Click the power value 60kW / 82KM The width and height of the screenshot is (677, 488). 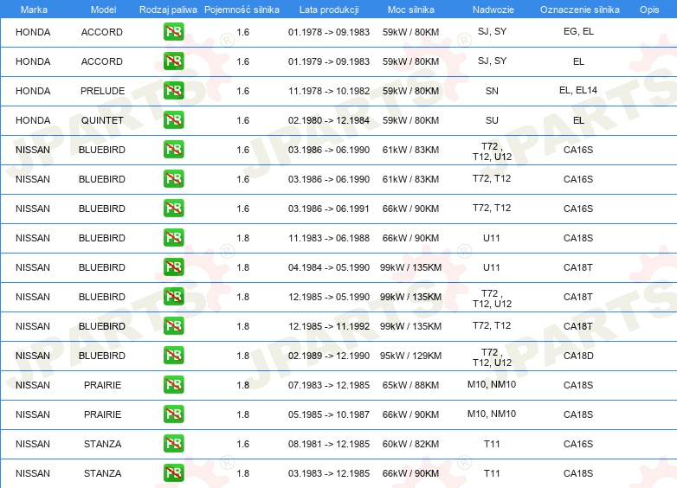(410, 444)
